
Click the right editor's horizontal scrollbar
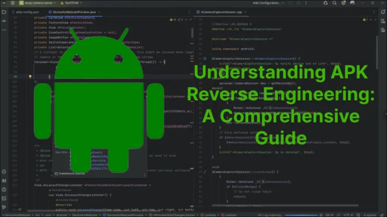(285, 205)
